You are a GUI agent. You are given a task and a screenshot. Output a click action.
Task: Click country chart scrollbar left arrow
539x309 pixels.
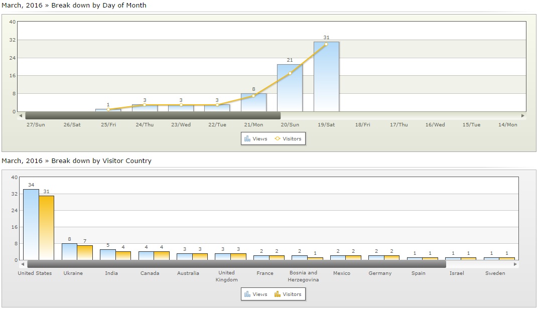23,264
